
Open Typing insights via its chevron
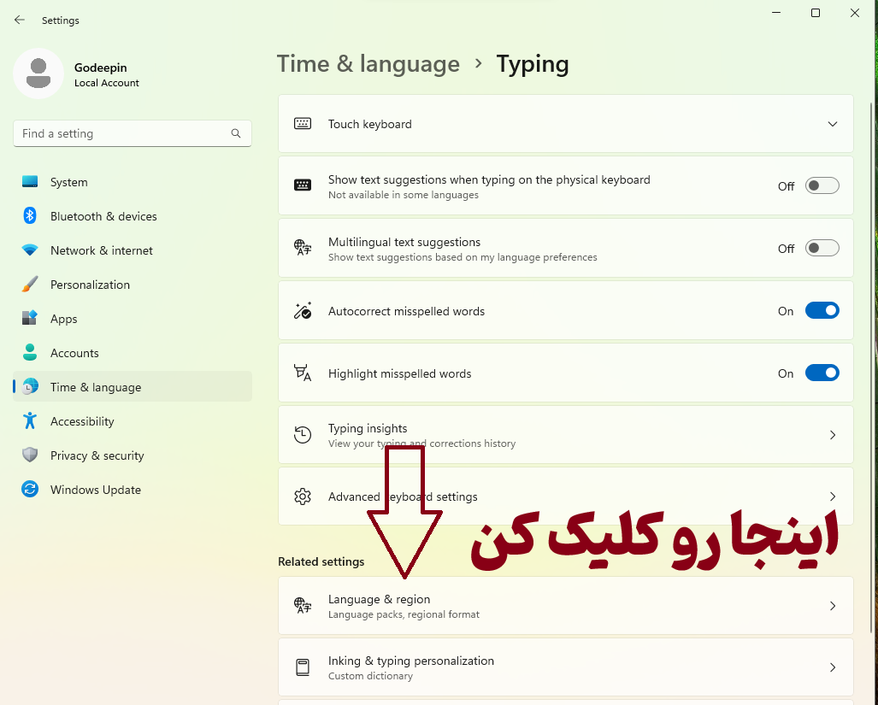coord(833,435)
